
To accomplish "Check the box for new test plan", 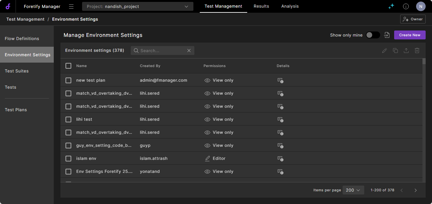I will click(68, 80).
